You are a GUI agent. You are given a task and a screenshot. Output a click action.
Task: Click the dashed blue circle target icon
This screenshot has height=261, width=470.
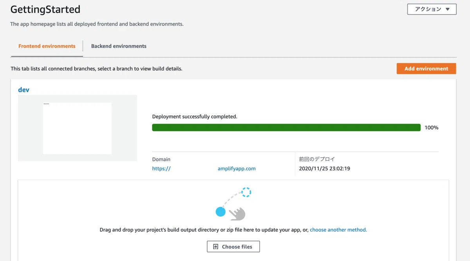tap(246, 192)
